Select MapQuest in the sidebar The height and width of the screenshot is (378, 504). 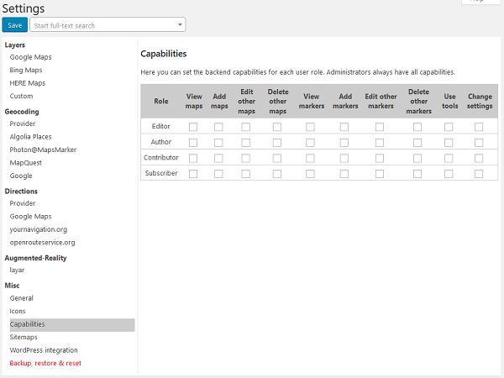26,162
